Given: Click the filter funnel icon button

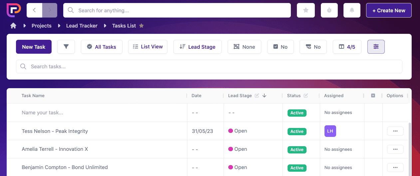Looking at the screenshot, I should (66, 47).
